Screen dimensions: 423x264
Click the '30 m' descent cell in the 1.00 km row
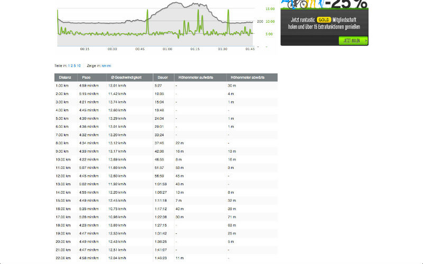click(232, 86)
